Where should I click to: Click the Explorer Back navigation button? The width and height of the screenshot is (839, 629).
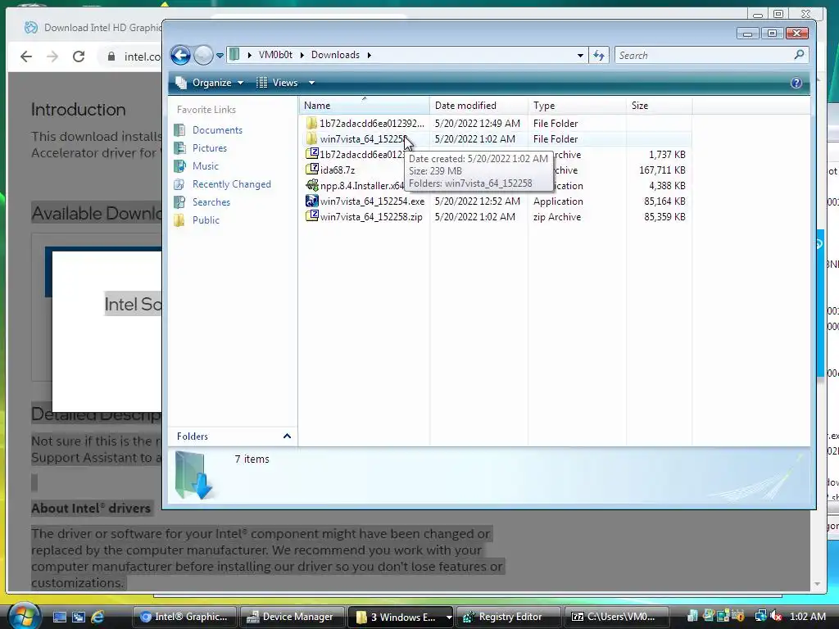point(180,55)
